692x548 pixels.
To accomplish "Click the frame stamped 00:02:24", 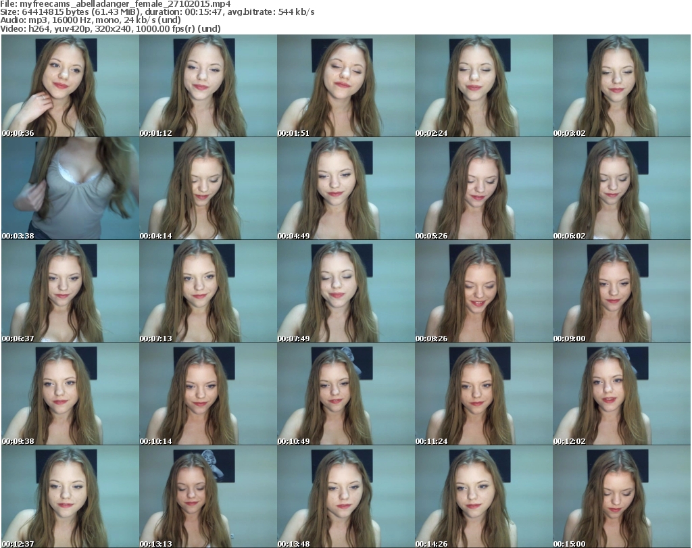I will [x=484, y=86].
